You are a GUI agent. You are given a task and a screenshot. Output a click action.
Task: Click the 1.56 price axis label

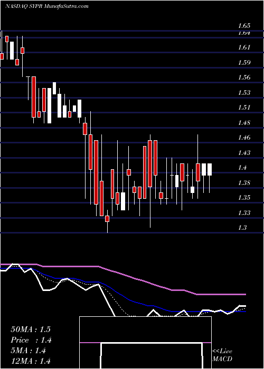coord(244,77)
